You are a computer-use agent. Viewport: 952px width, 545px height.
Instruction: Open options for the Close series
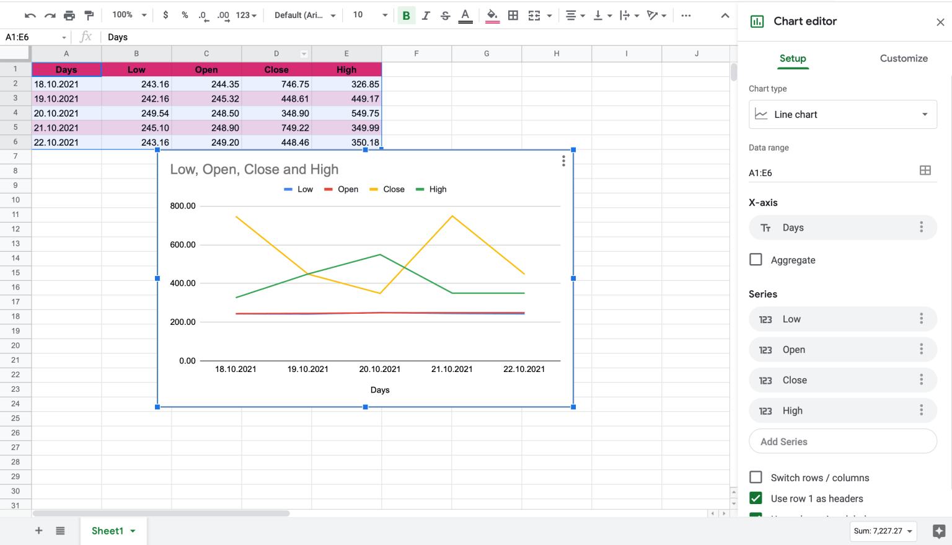pos(922,379)
